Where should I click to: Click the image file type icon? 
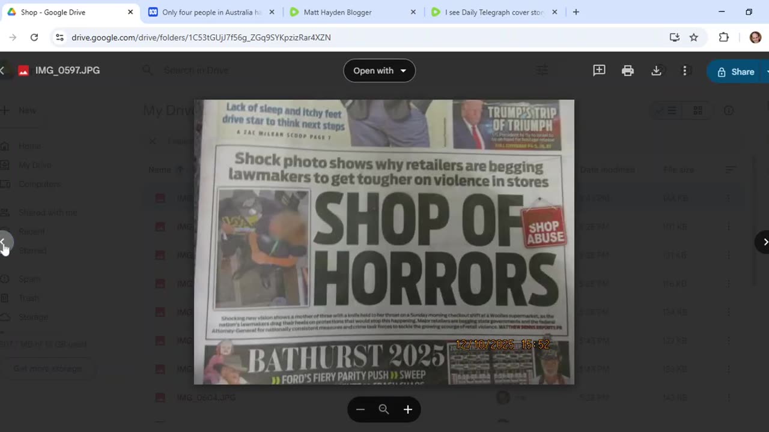(23, 71)
